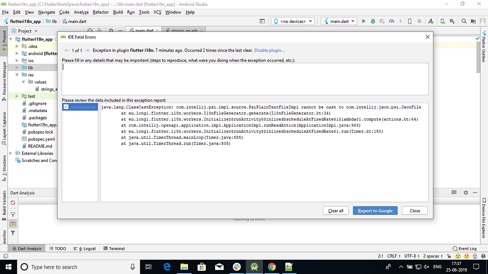The height and width of the screenshot is (274, 488).
Task: Open the Profiler with the gauge icon
Action: (x=392, y=21)
